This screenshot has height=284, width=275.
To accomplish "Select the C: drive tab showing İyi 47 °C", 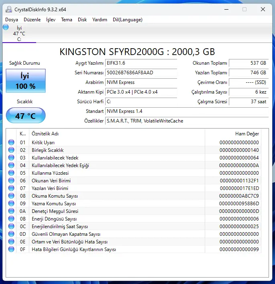I will pyautogui.click(x=19, y=33).
